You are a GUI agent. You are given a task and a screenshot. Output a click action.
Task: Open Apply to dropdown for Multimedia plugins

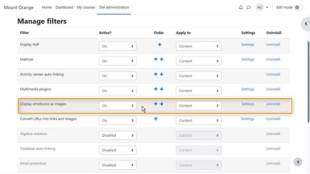[x=199, y=91]
